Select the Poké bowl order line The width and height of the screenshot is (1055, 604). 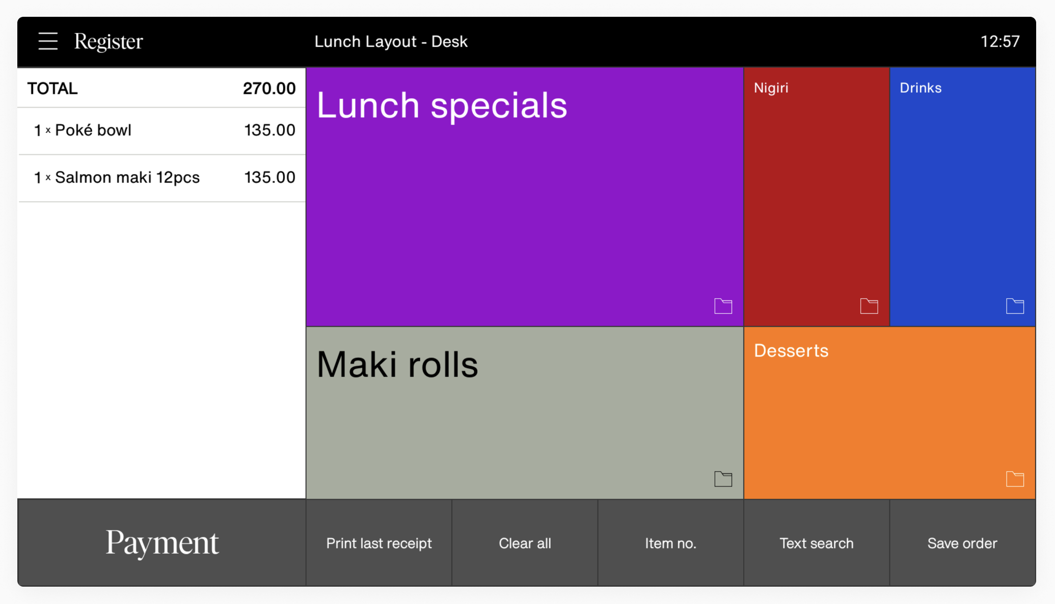point(161,130)
